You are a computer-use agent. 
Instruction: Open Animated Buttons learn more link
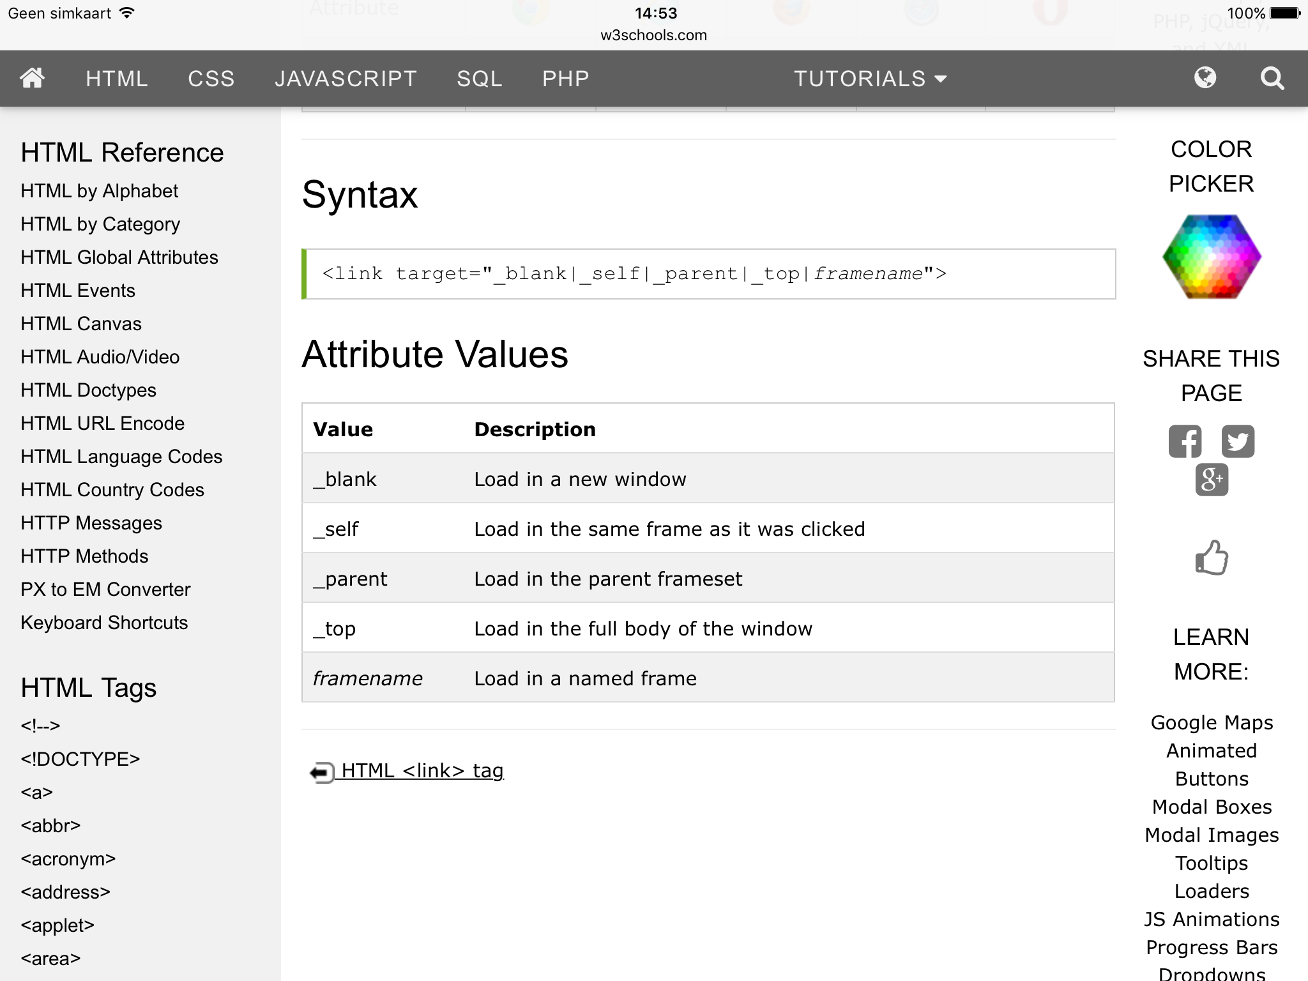click(x=1212, y=764)
